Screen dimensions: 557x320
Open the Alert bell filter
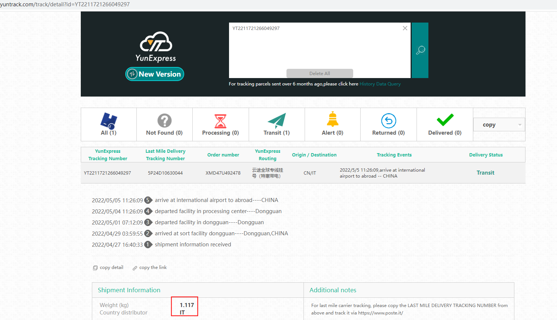(332, 120)
